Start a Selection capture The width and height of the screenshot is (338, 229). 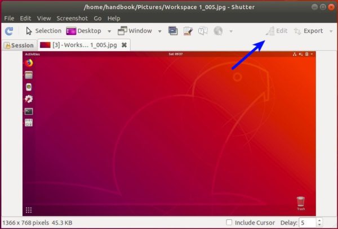pyautogui.click(x=44, y=31)
